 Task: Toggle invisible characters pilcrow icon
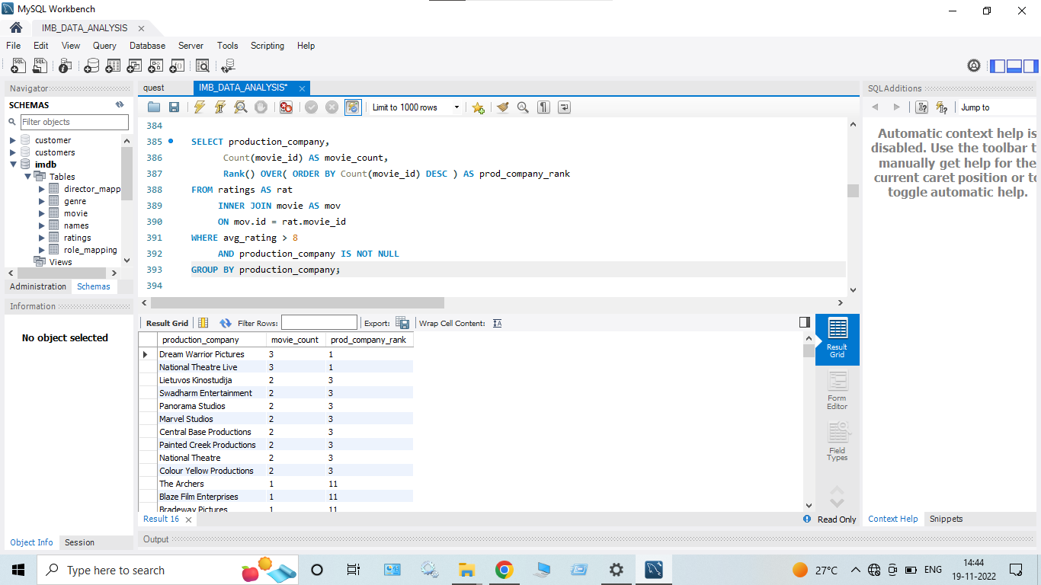[x=543, y=107]
